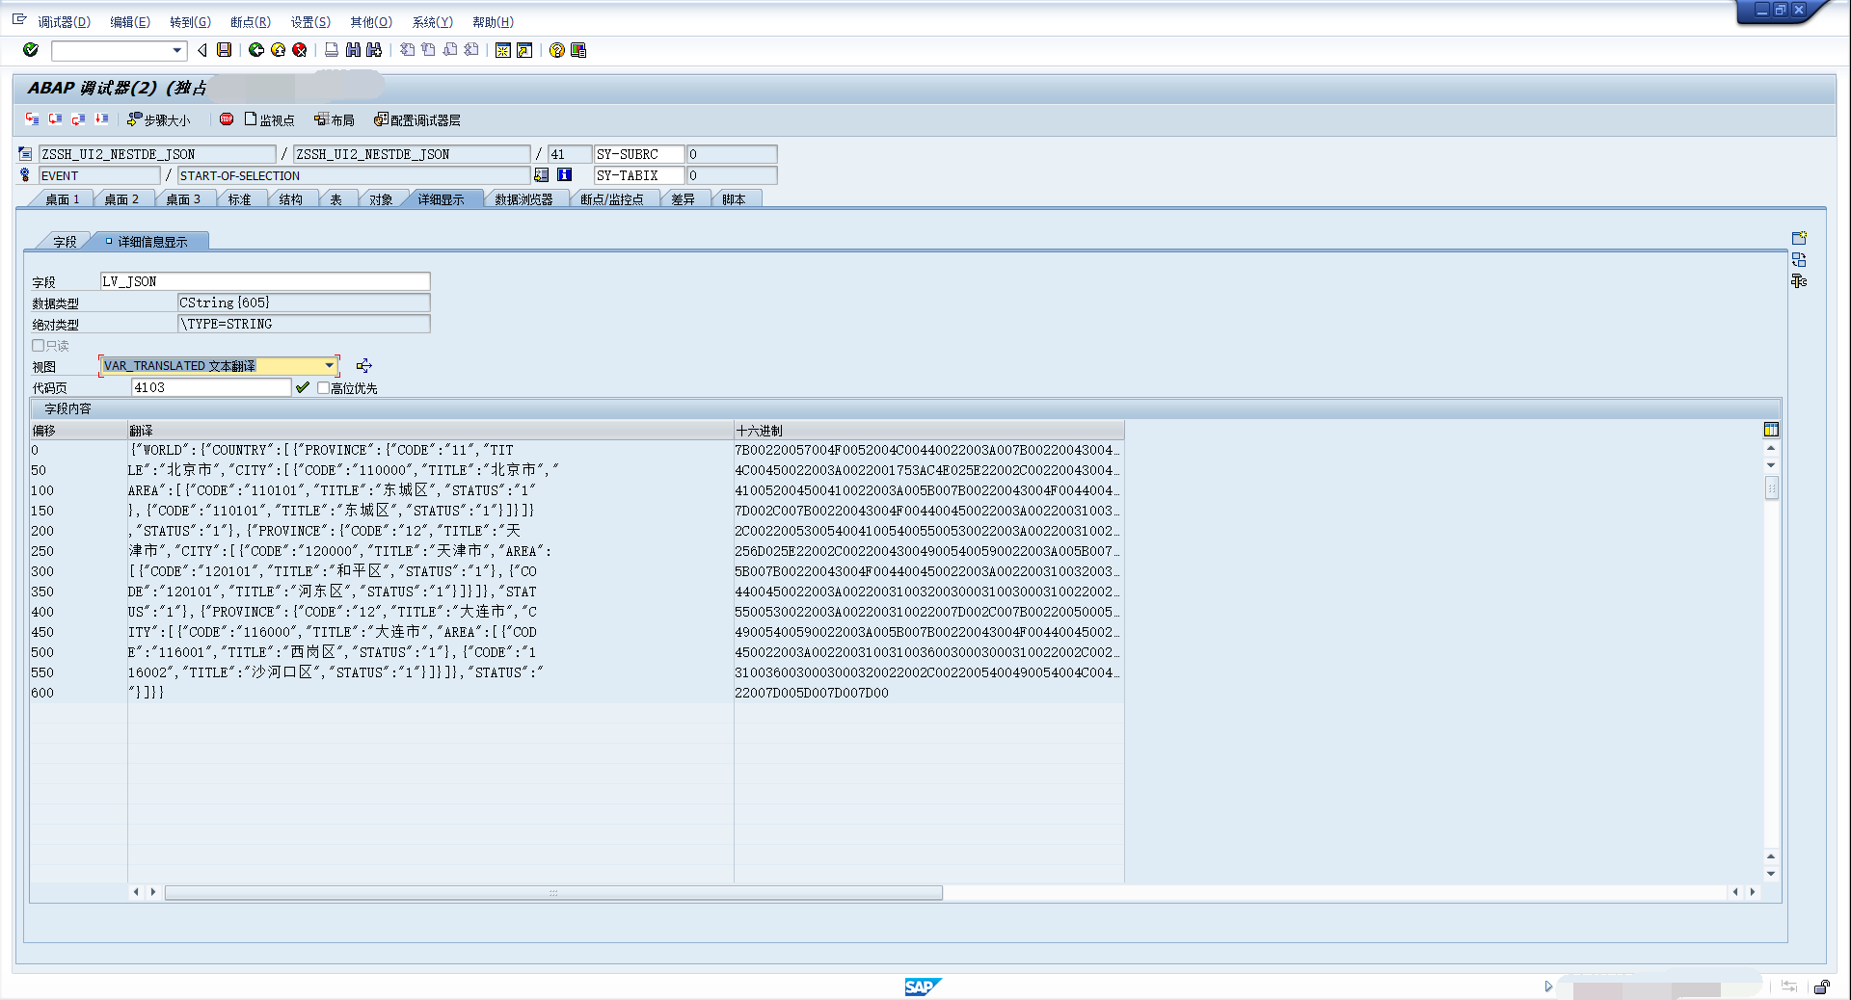Switch to the 桌面 1 tab

63,199
